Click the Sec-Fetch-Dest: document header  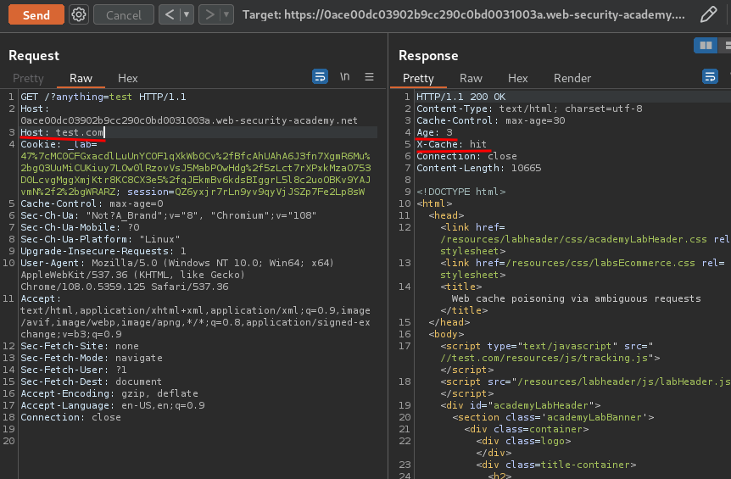pyautogui.click(x=91, y=382)
